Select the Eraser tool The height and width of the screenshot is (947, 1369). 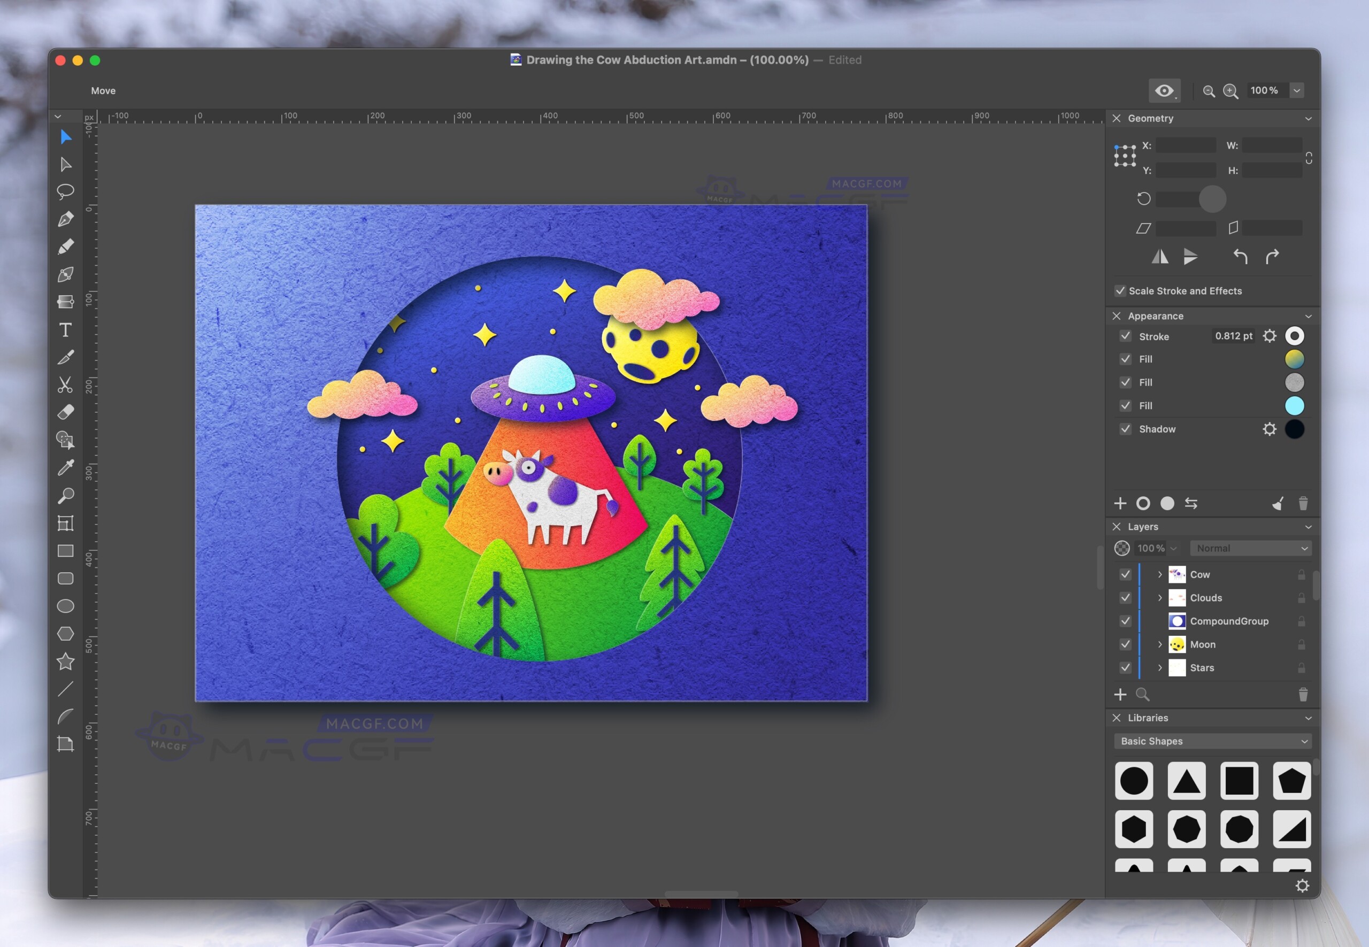(x=65, y=412)
